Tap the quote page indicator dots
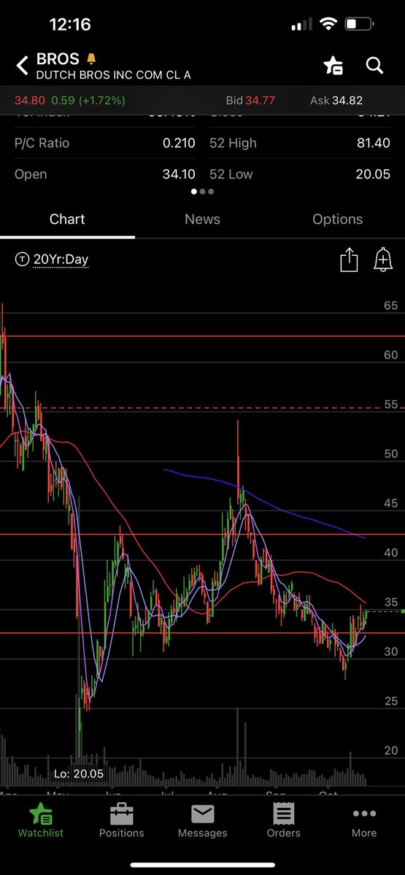This screenshot has height=875, width=405. (x=202, y=191)
